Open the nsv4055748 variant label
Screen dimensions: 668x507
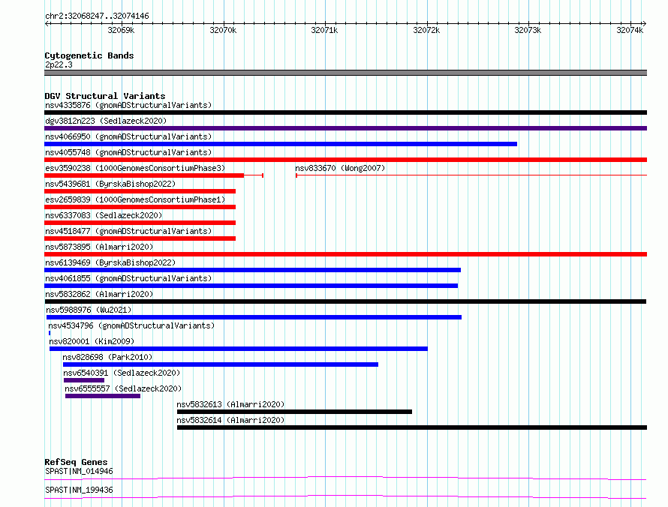(x=128, y=152)
